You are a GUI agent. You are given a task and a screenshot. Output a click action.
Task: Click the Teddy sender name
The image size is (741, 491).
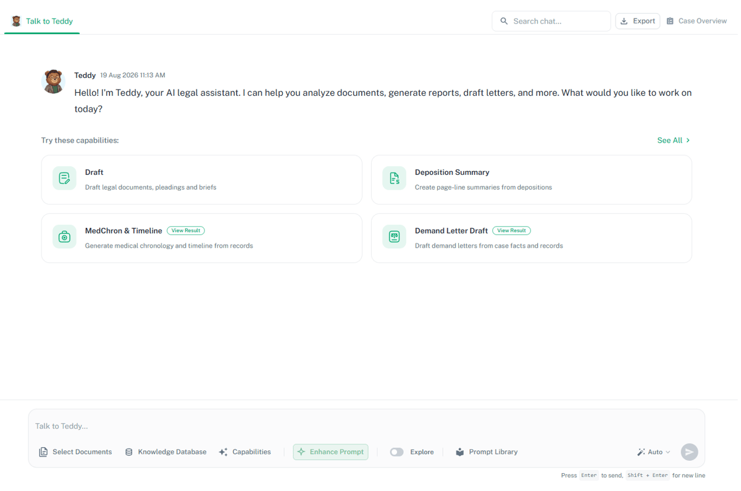85,75
